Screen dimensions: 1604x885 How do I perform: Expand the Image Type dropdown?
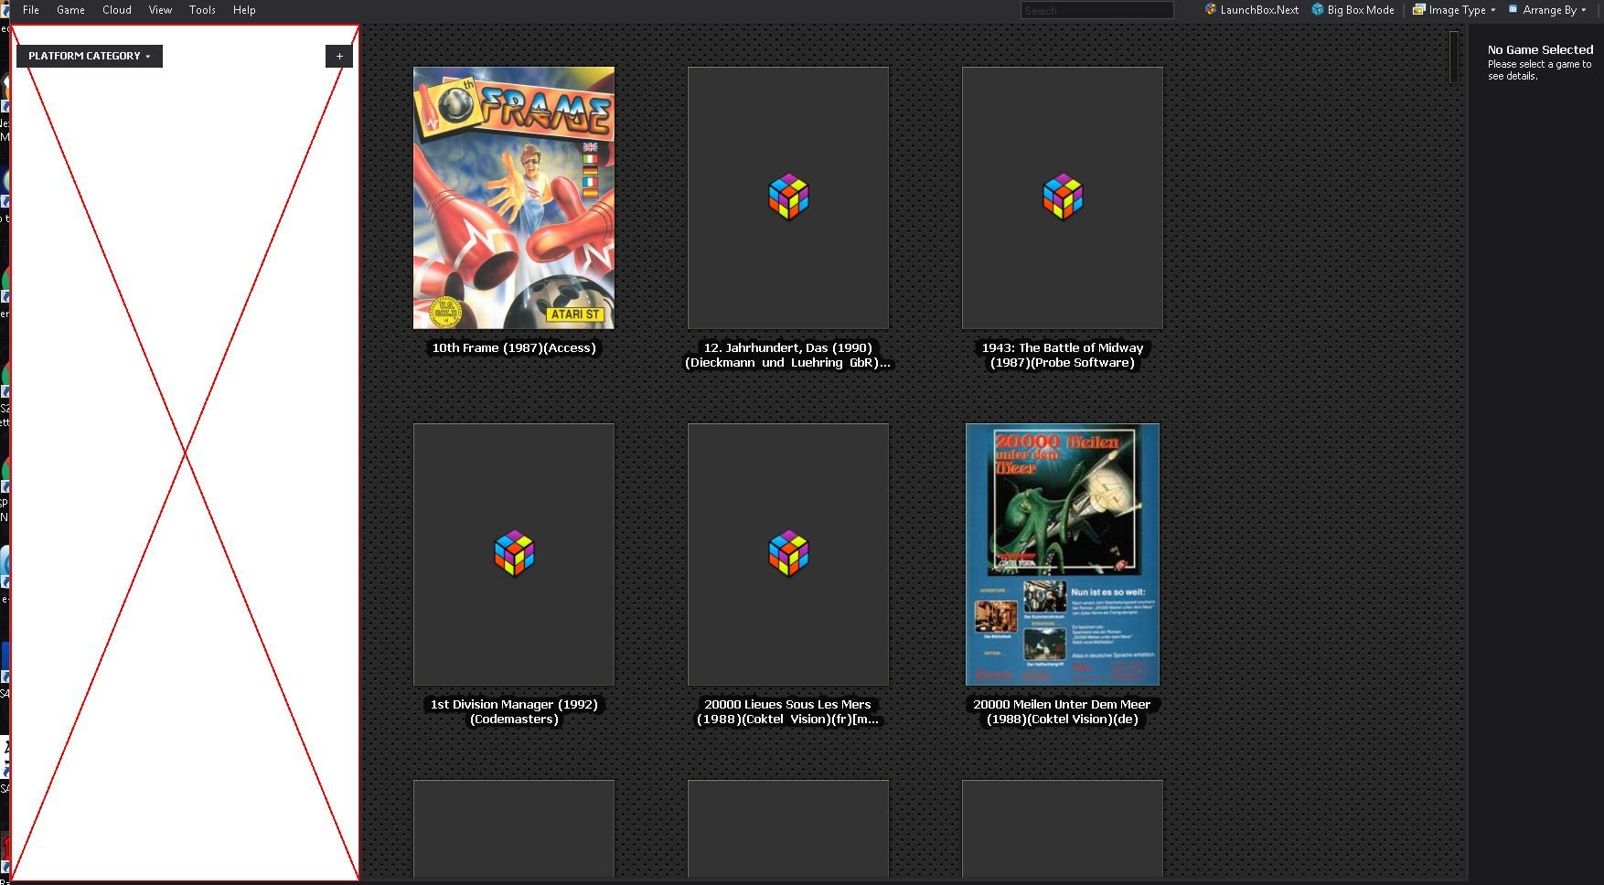1454,10
